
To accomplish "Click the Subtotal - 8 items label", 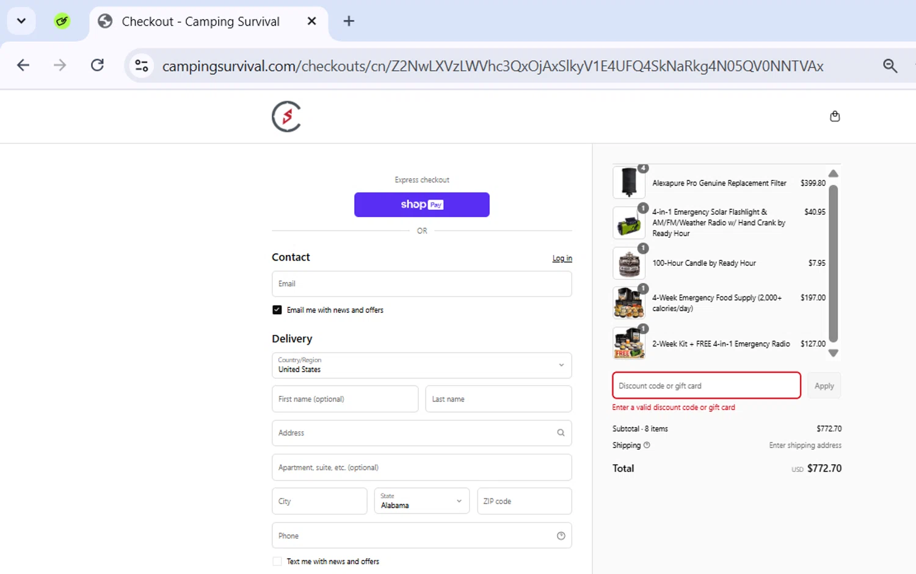I will click(640, 429).
